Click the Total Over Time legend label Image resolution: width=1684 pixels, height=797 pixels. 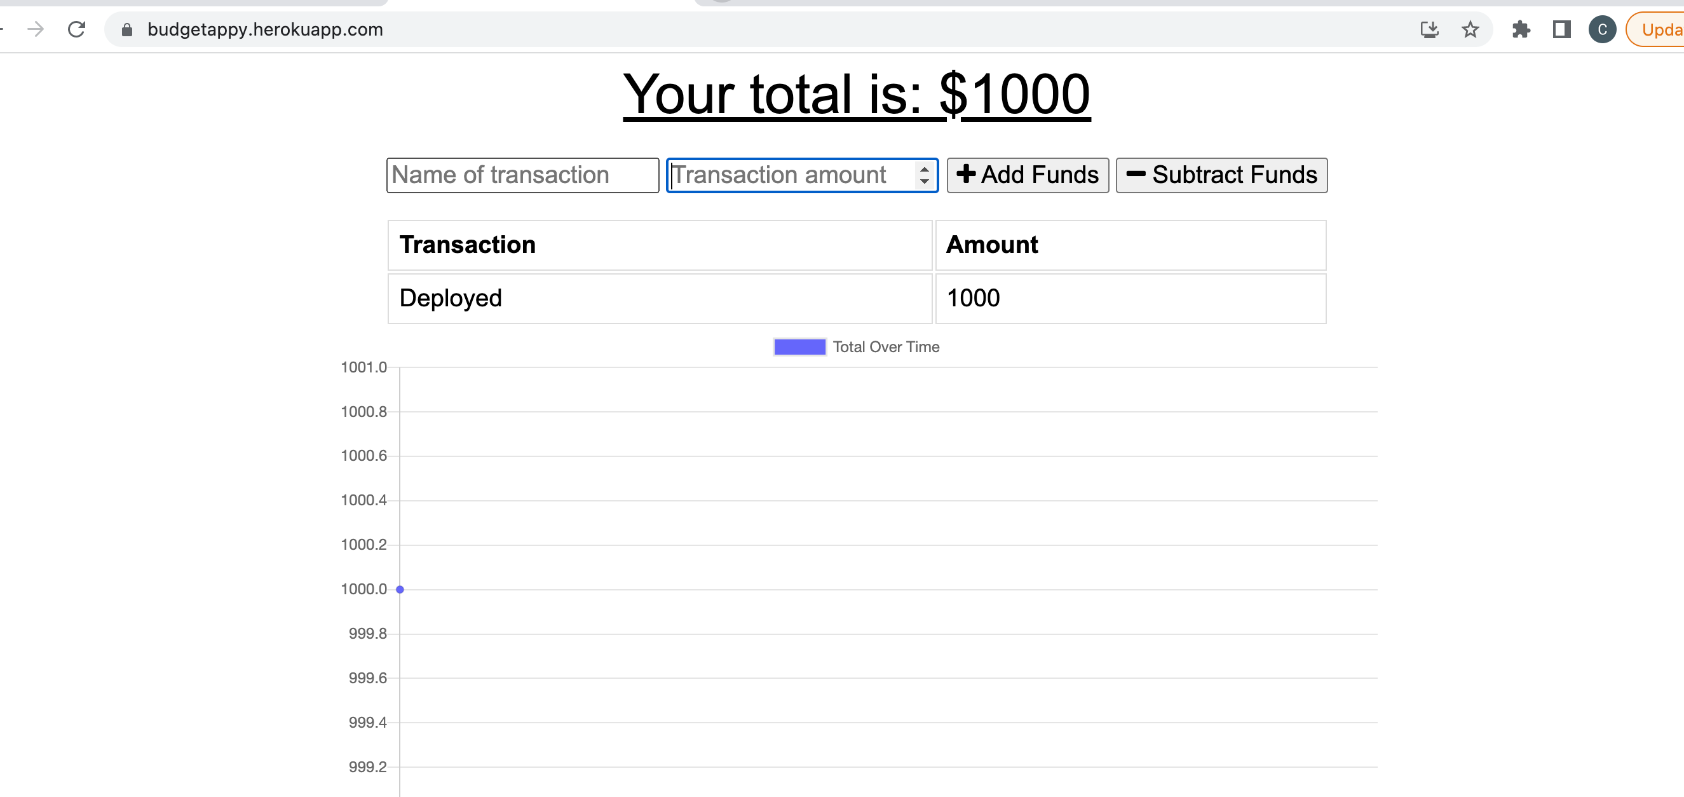(x=886, y=346)
